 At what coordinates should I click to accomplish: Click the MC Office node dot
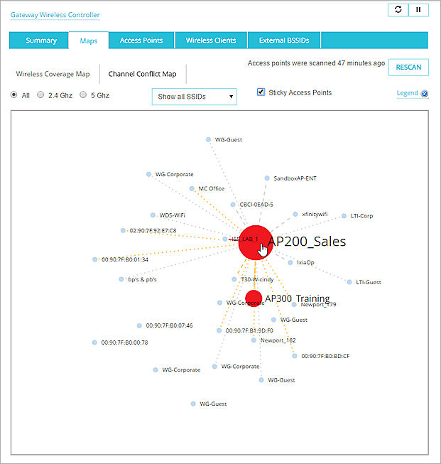coord(192,189)
